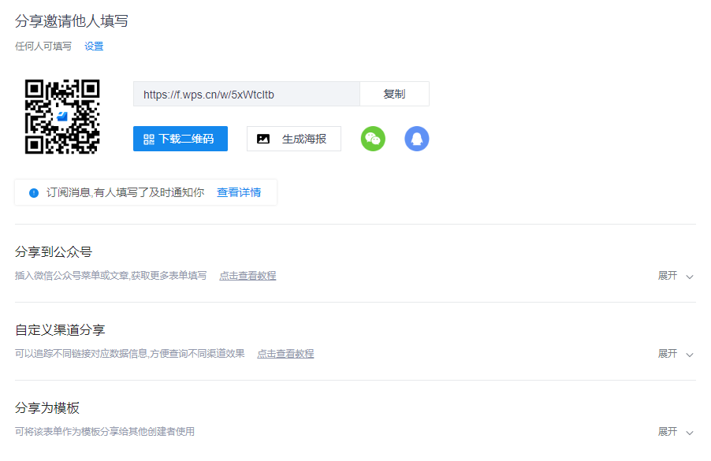Click the 分享邀请他人填写 heading
The height and width of the screenshot is (461, 711).
coord(72,20)
